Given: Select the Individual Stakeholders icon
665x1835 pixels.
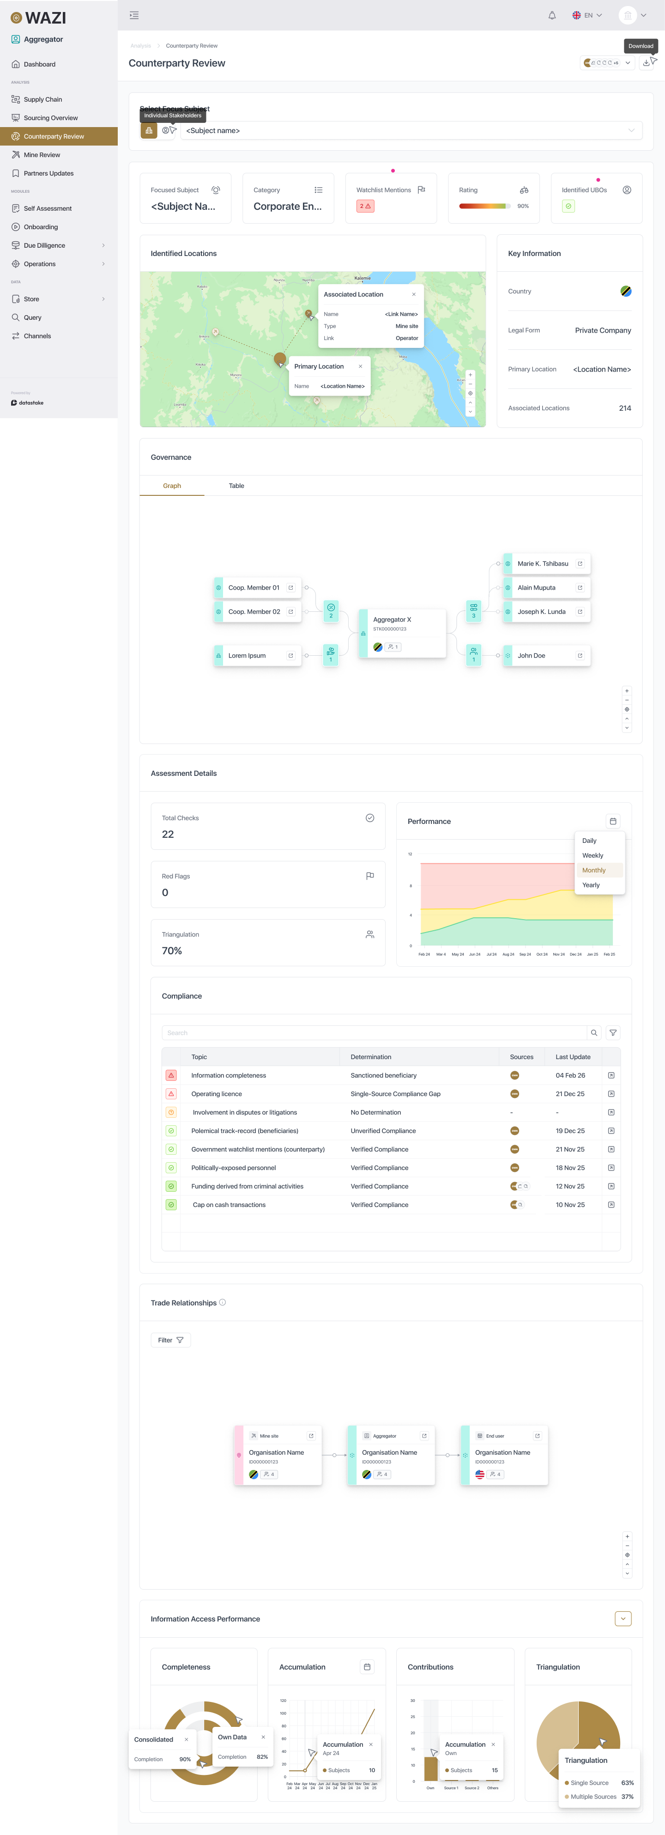Looking at the screenshot, I should coord(166,130).
